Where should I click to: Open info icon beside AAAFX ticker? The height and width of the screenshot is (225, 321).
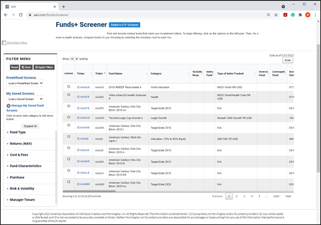tap(78, 108)
